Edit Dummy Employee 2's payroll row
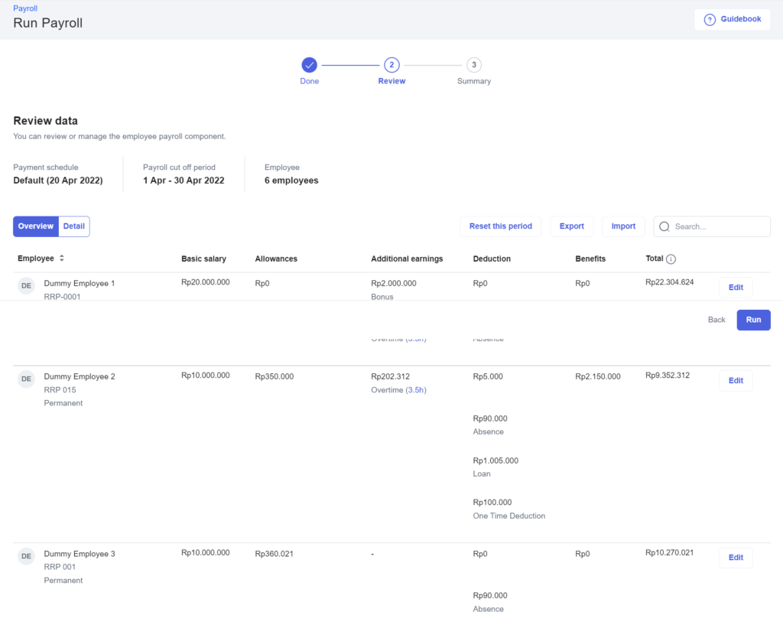The height and width of the screenshot is (628, 783). click(x=735, y=380)
